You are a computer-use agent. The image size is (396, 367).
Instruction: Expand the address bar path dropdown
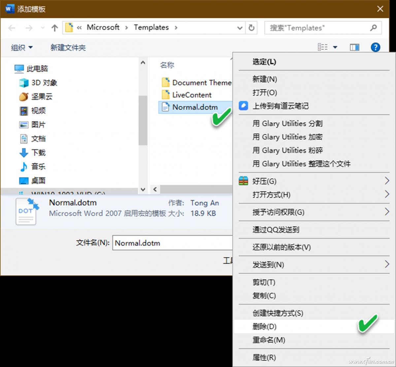240,28
